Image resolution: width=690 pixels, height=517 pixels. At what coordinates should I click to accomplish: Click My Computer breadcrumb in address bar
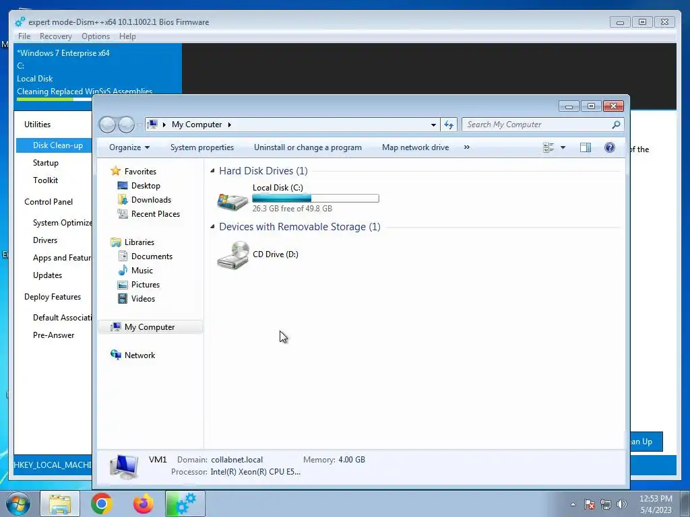(197, 125)
